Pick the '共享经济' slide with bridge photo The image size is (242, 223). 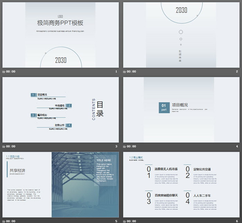coord(60,184)
